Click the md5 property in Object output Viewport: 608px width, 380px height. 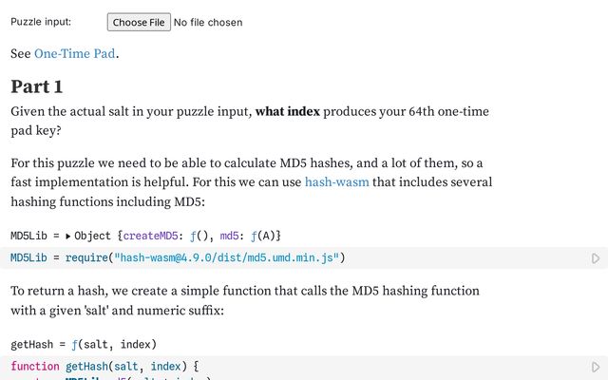[x=227, y=235]
